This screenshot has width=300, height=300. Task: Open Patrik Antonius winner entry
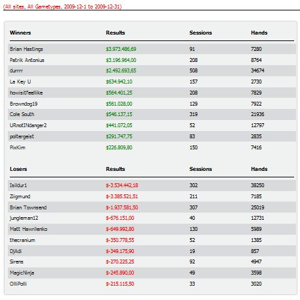tap(27, 60)
